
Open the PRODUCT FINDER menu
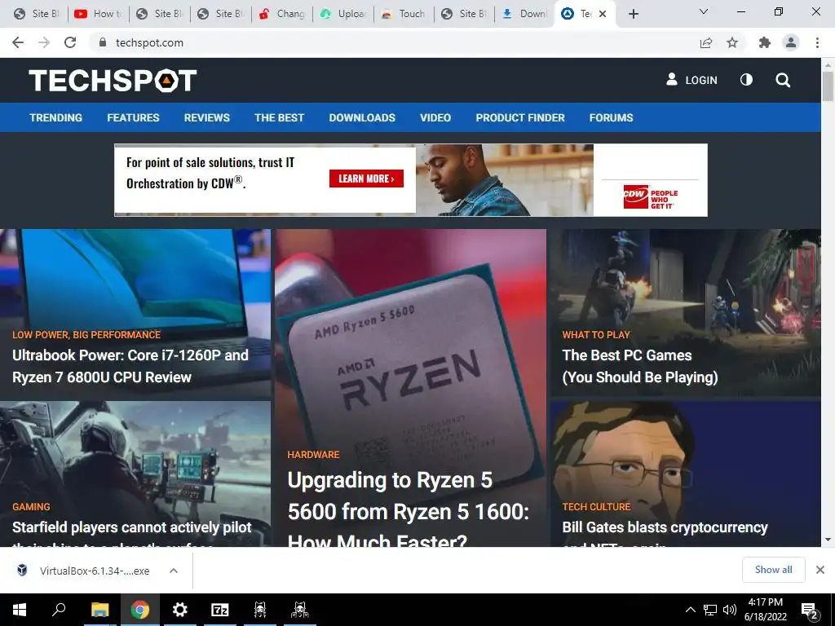point(520,117)
